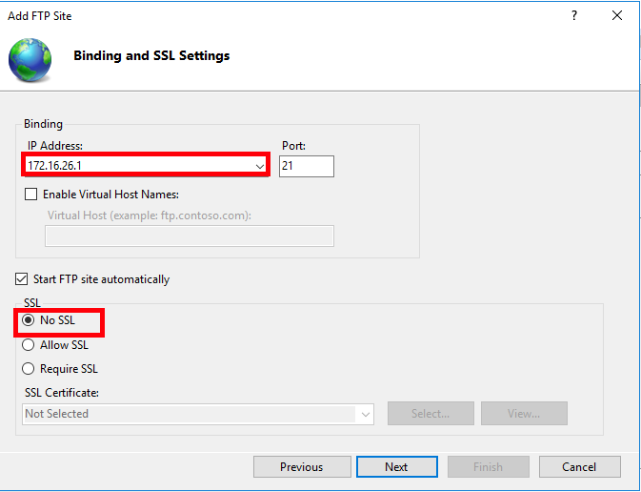Click the Binding and SSL Settings heading
The width and height of the screenshot is (641, 492).
pyautogui.click(x=151, y=56)
